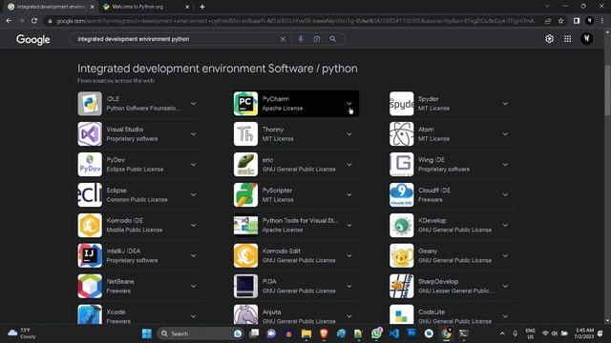Click the Wing IDE logo icon
This screenshot has height=343, width=611.
(x=401, y=165)
